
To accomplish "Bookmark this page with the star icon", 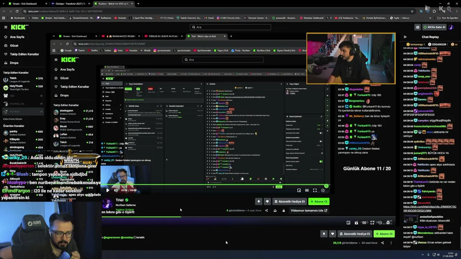I will click(412, 11).
